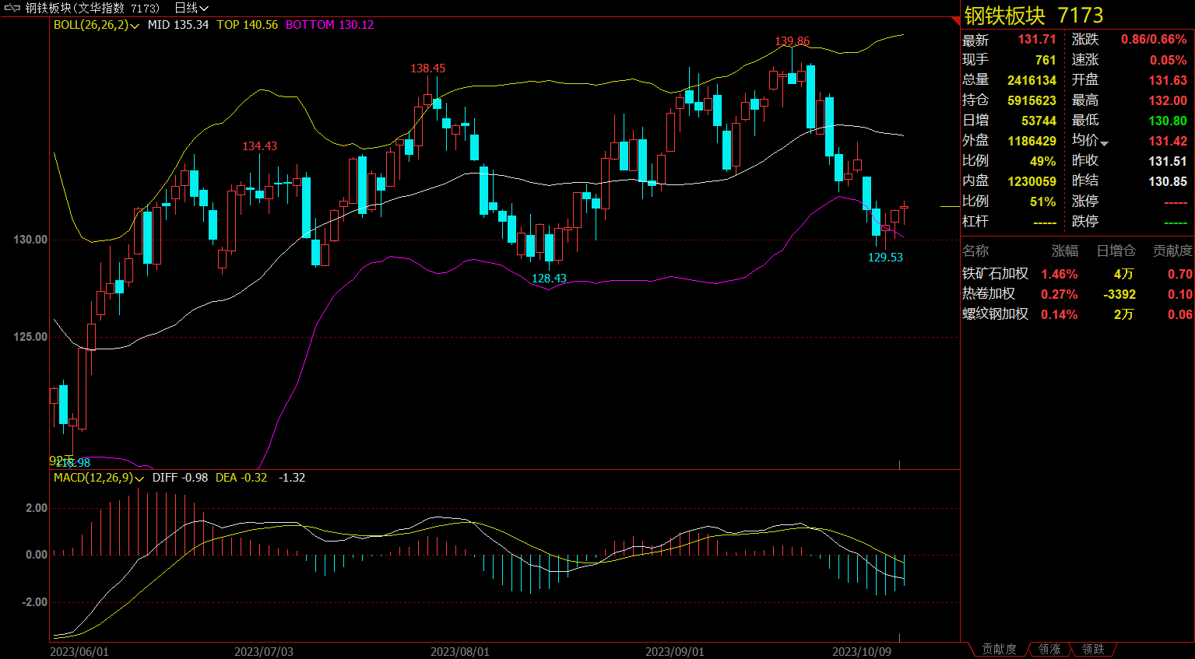Click the 130.00 price axis label

30,240
